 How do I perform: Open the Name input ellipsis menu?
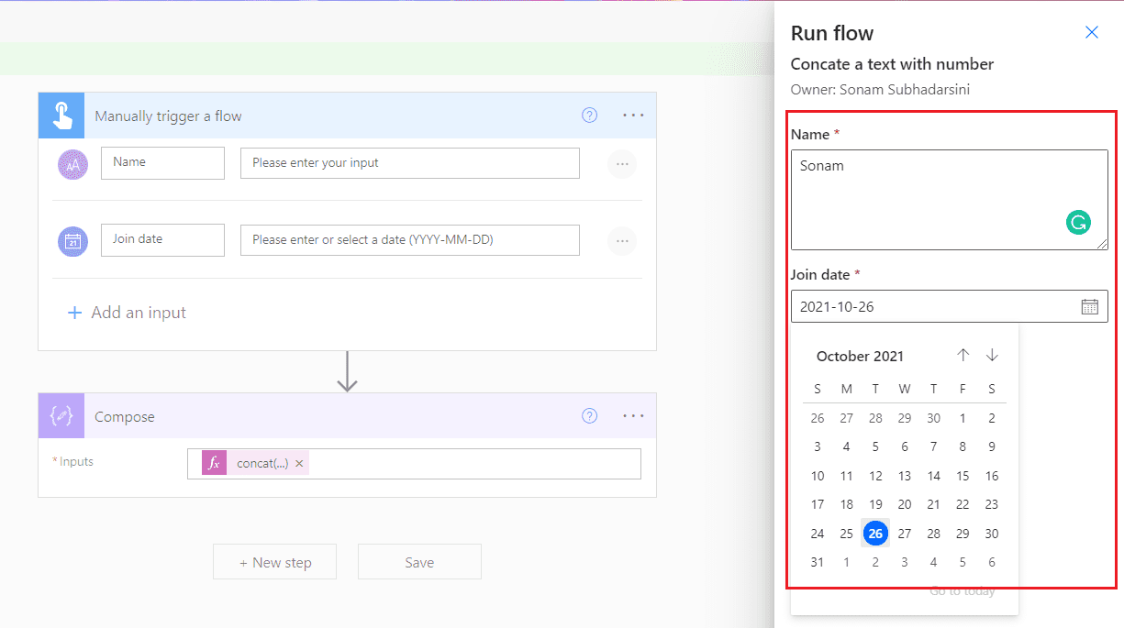tap(622, 163)
